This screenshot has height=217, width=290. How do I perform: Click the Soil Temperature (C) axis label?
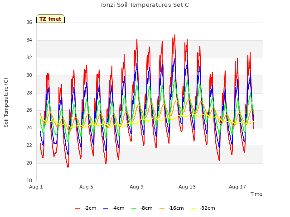6,103
